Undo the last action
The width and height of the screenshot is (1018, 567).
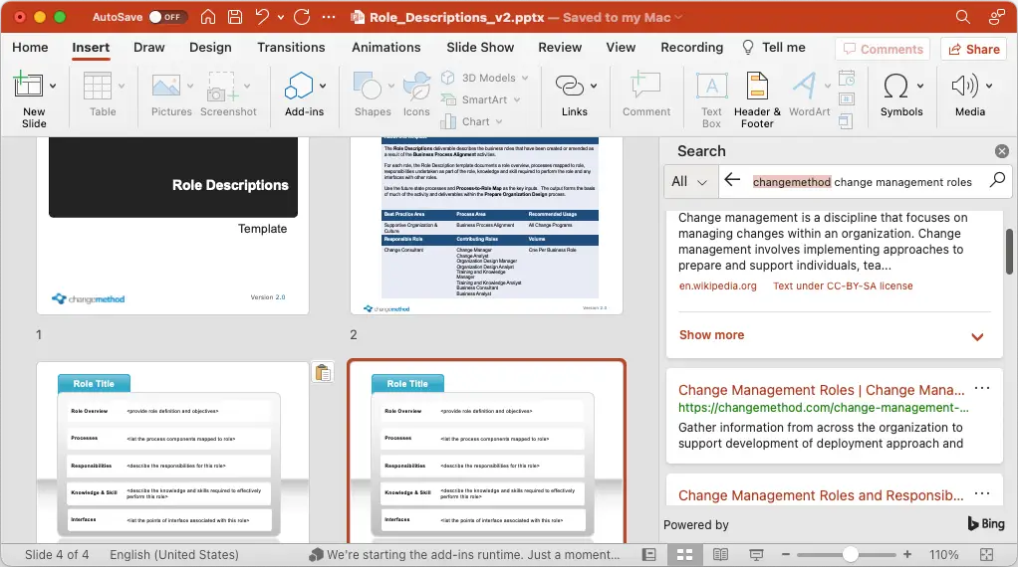(x=262, y=17)
